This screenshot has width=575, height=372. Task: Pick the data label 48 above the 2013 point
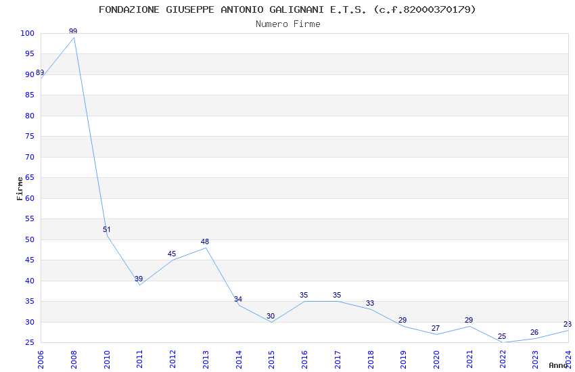[x=204, y=242]
